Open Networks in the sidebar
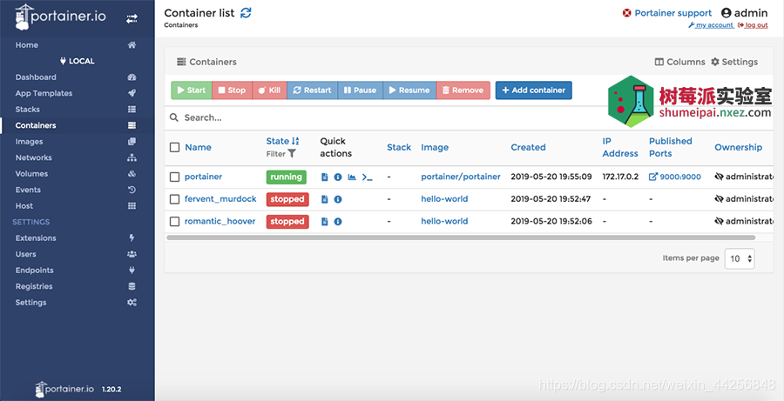The image size is (784, 401). tap(33, 157)
